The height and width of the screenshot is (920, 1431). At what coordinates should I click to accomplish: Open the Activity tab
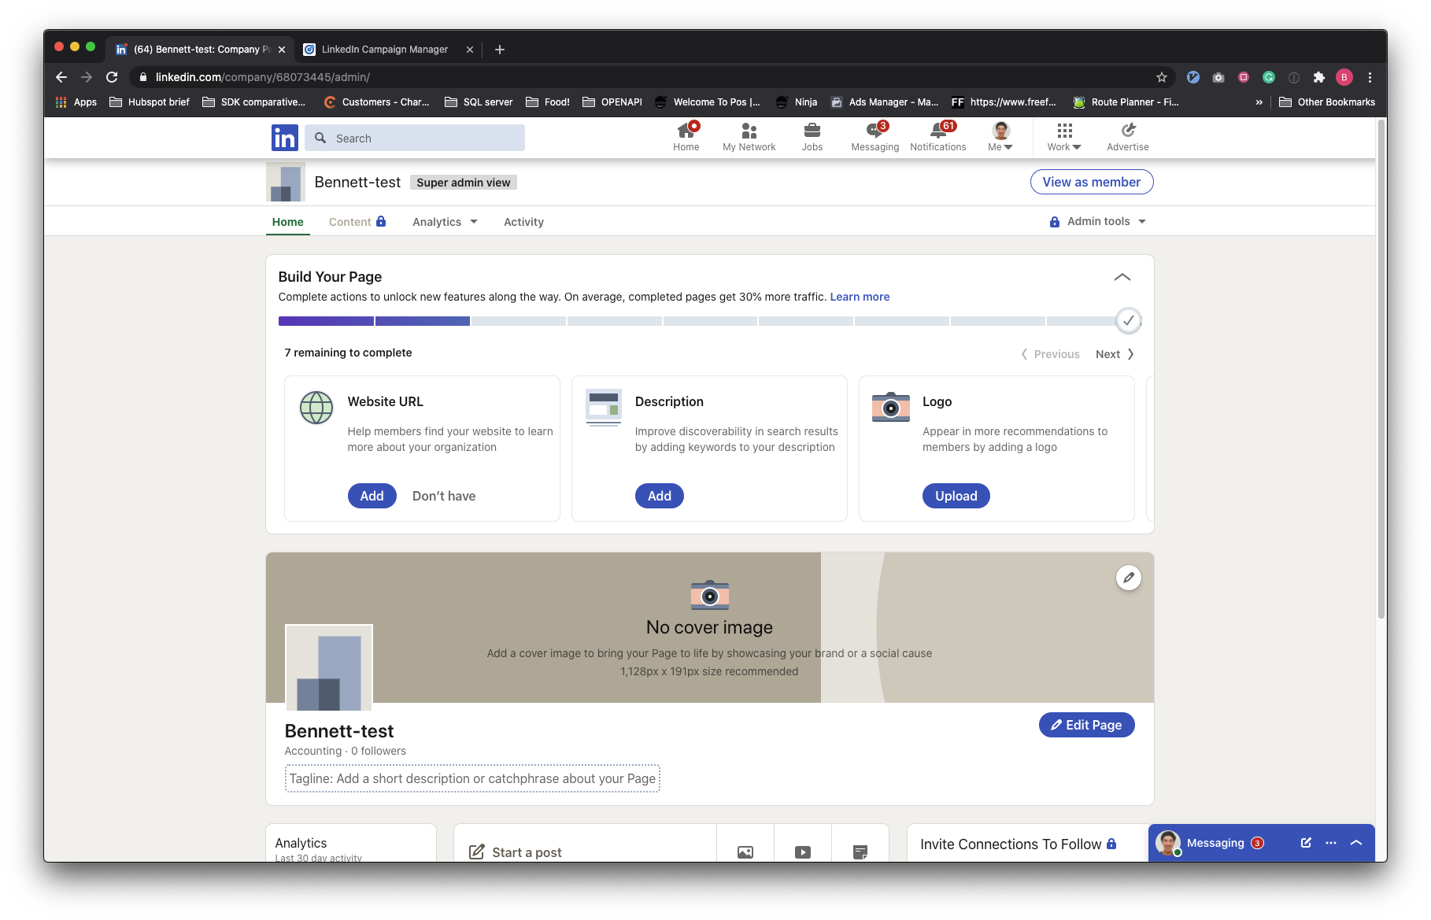523,221
